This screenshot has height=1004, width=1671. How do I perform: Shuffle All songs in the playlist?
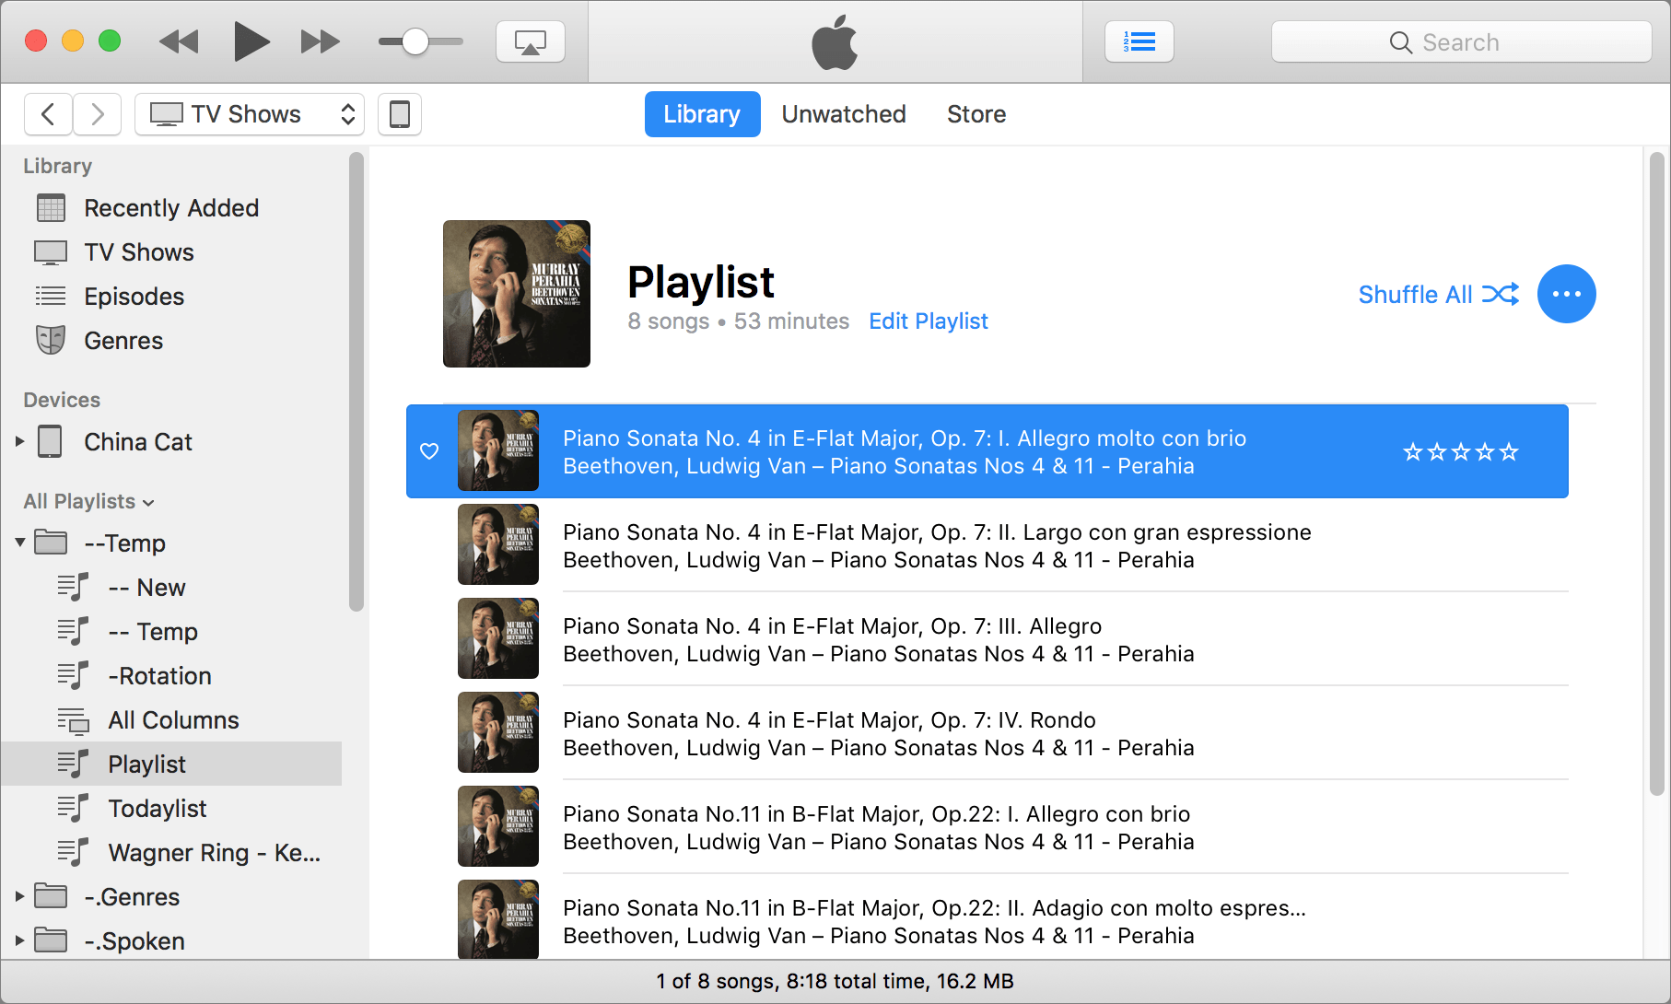(1438, 294)
